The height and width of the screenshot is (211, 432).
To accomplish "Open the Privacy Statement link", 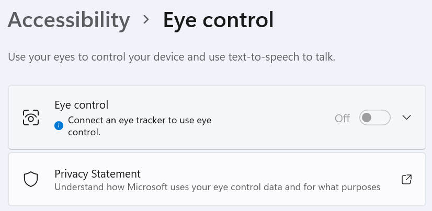I will pos(98,173).
